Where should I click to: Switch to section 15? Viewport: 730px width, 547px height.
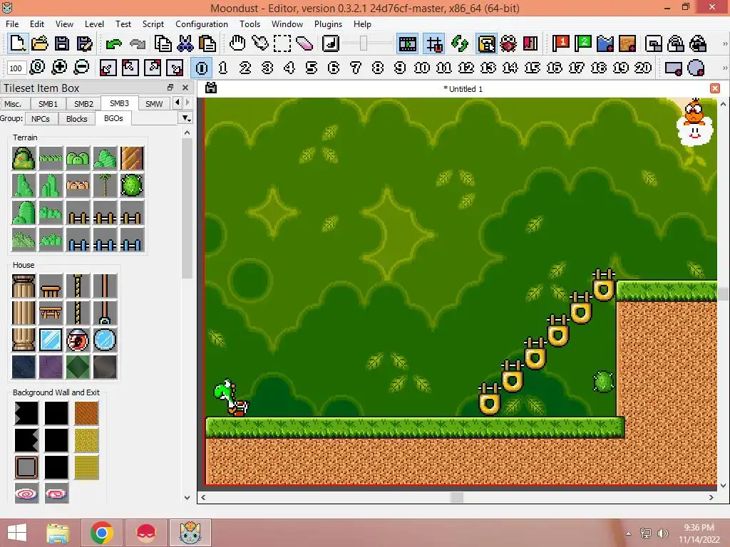[x=532, y=68]
